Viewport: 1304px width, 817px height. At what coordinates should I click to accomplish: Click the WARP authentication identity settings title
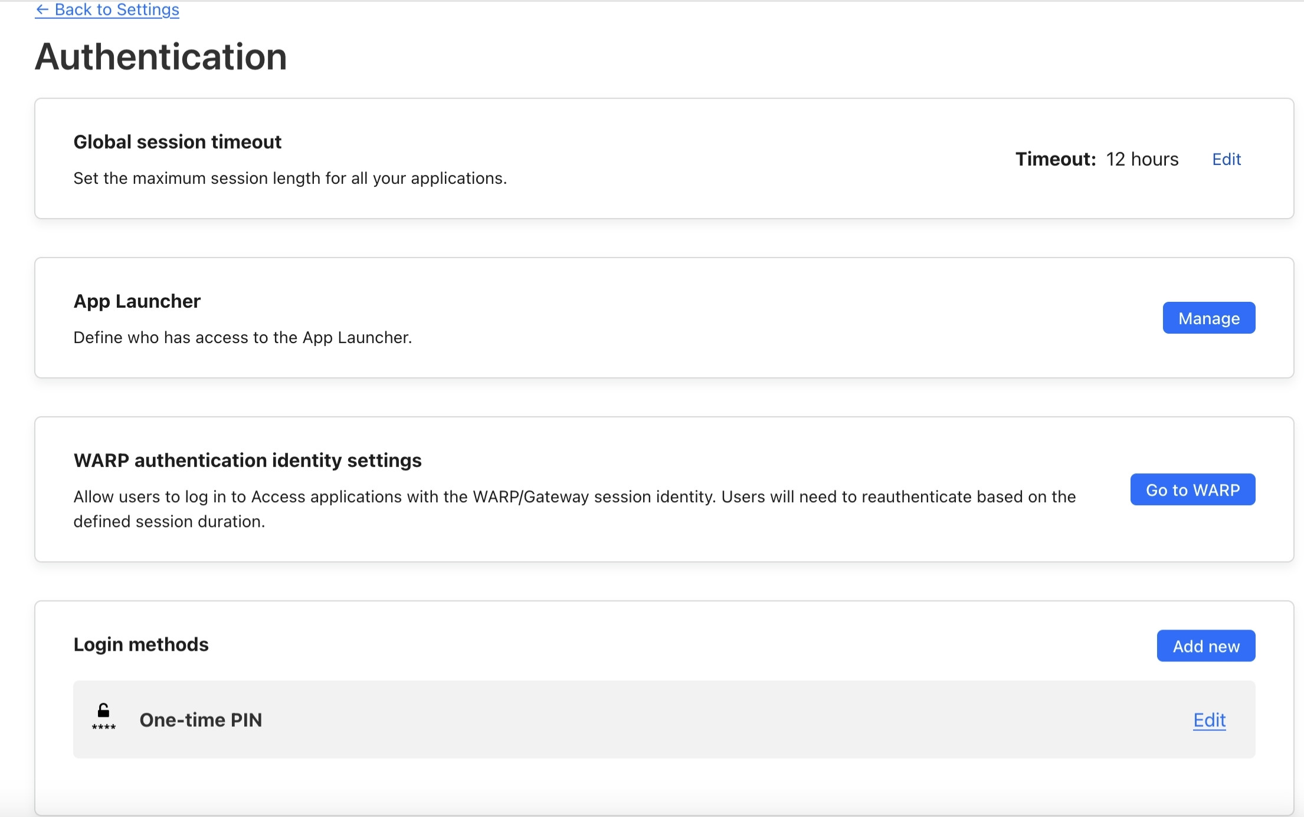pos(247,460)
